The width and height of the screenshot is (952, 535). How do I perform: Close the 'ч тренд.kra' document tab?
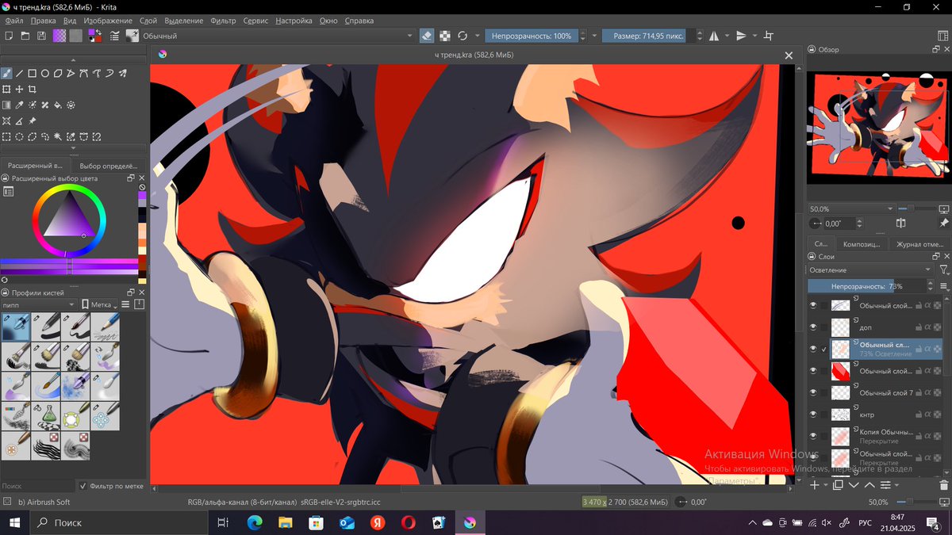789,55
